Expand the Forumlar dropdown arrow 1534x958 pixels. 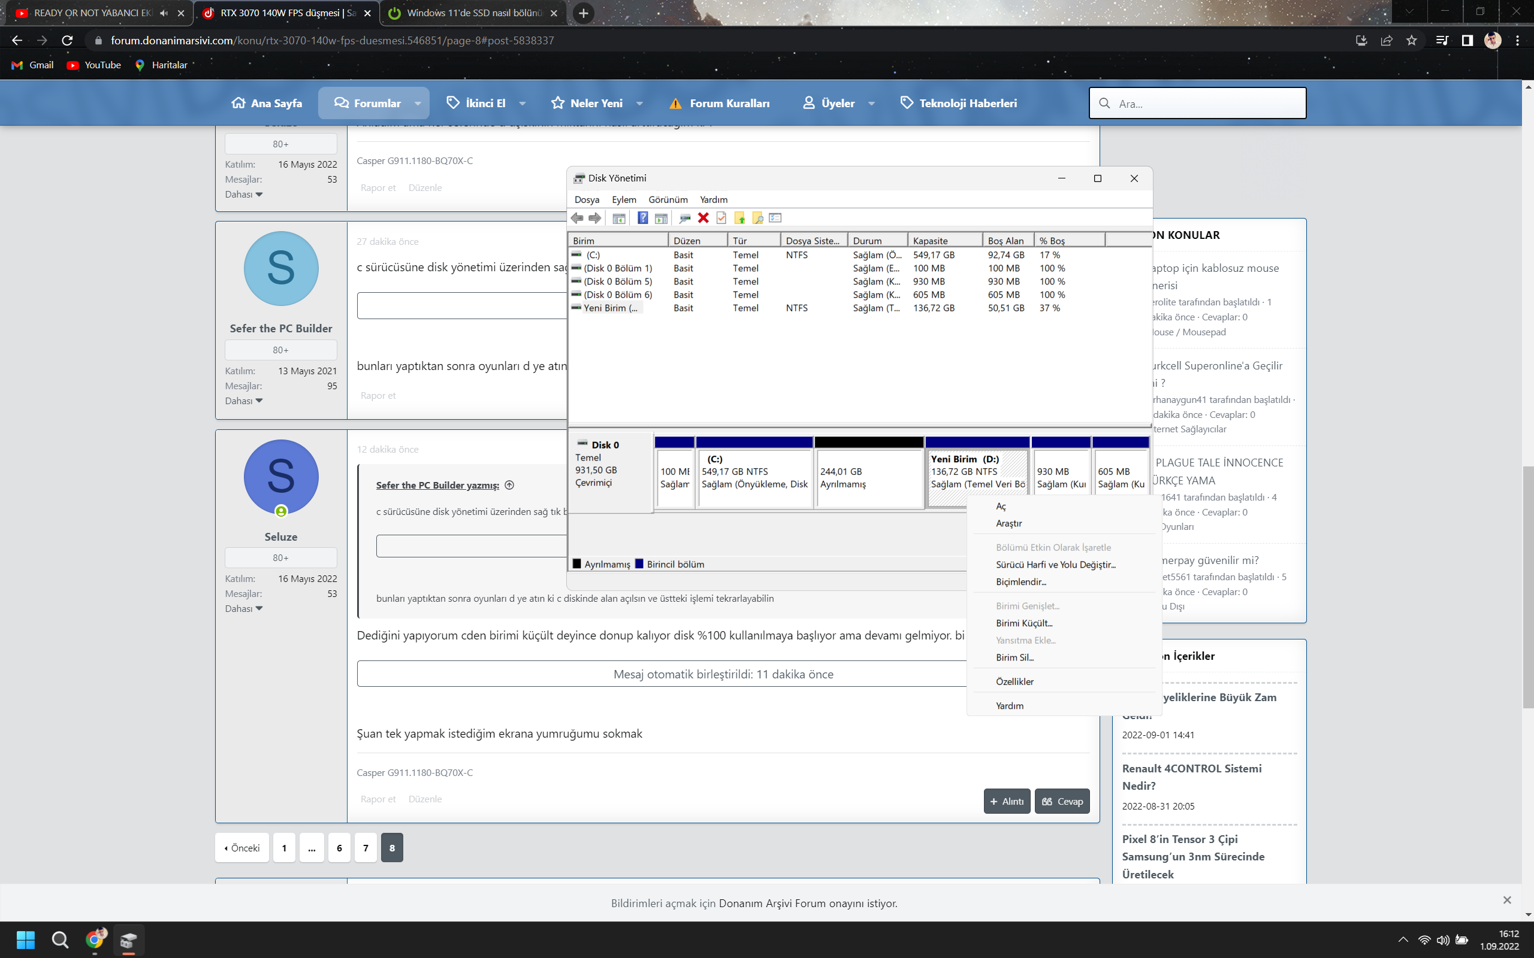(418, 103)
